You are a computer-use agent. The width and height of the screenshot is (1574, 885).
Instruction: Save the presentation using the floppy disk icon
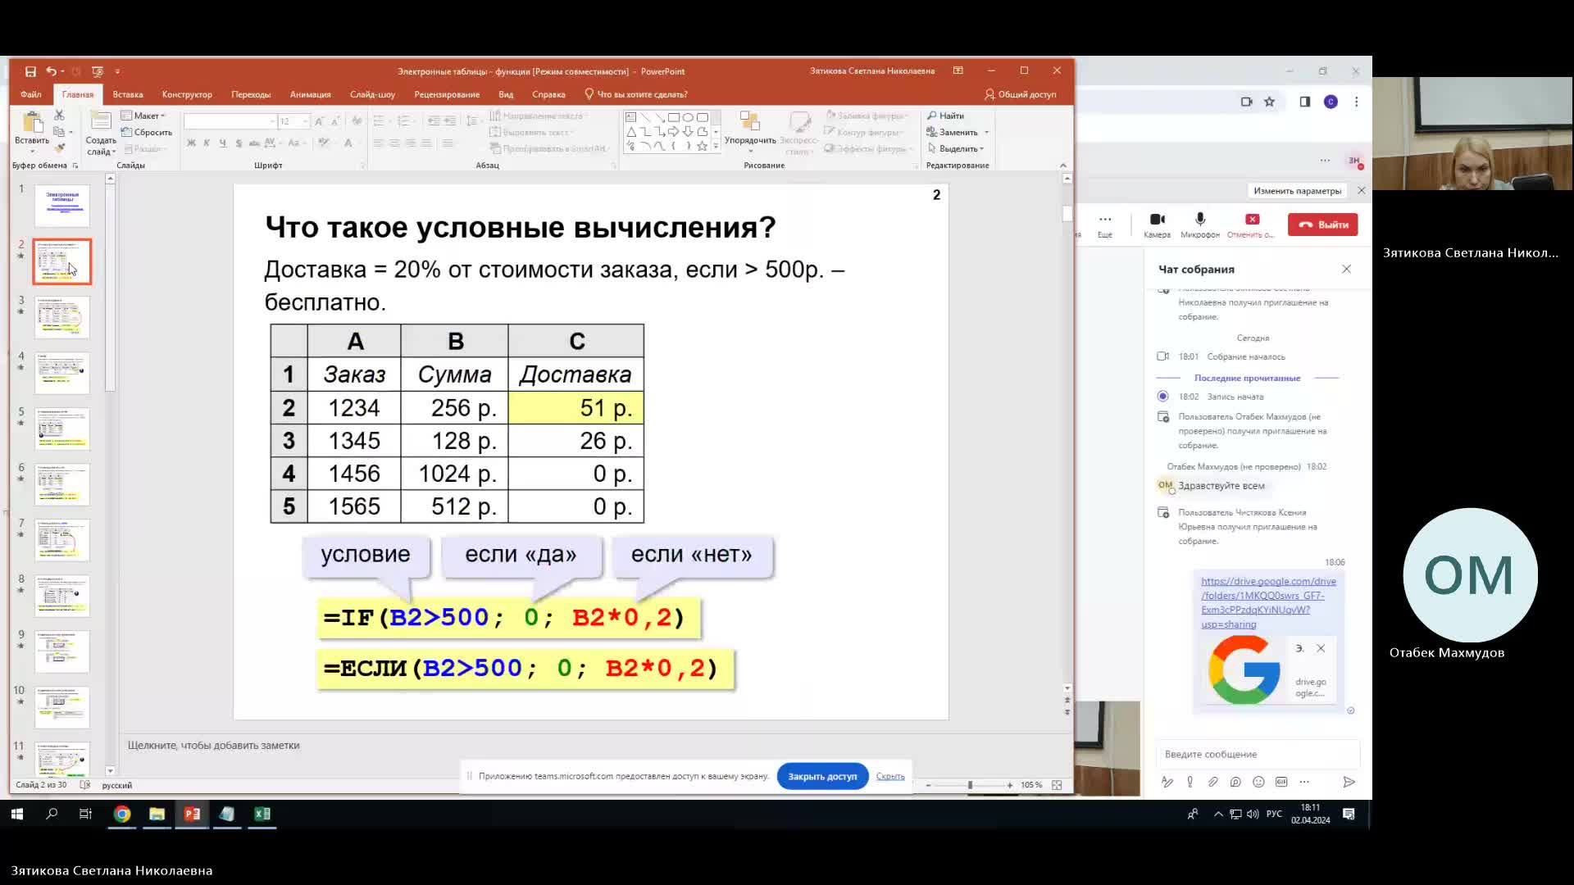click(30, 71)
